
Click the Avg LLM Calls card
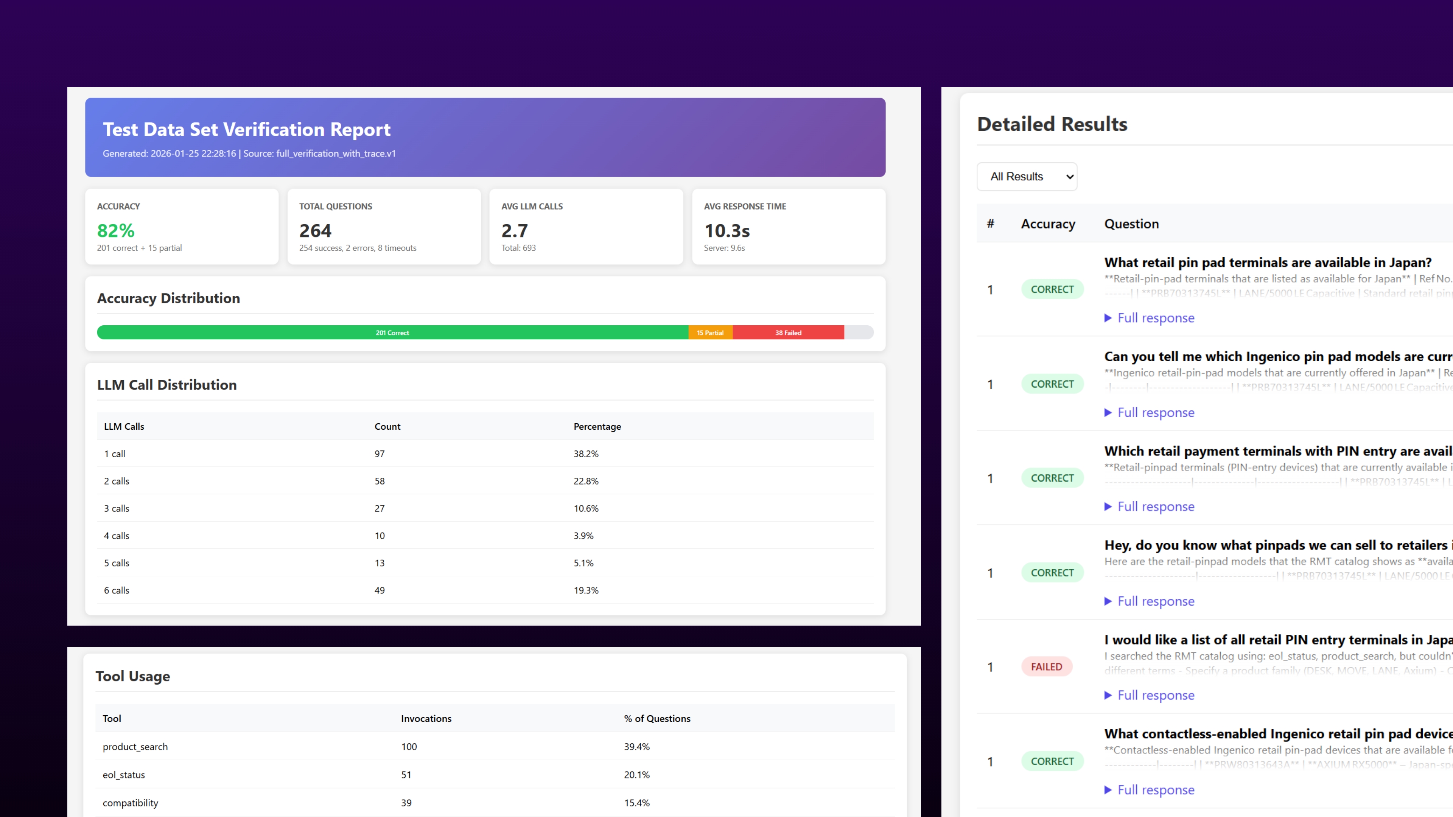click(585, 227)
